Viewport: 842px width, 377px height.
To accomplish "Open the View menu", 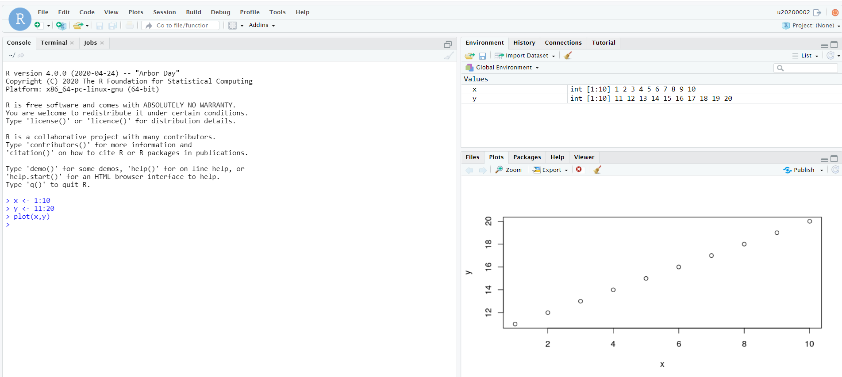I will (x=111, y=12).
